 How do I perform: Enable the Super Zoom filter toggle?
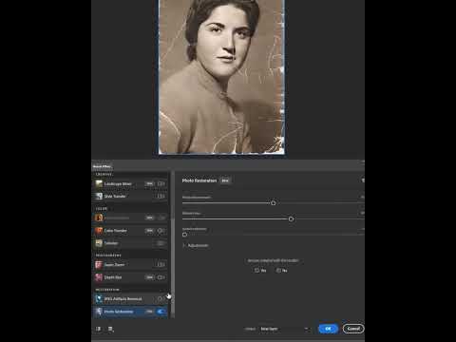(161, 265)
